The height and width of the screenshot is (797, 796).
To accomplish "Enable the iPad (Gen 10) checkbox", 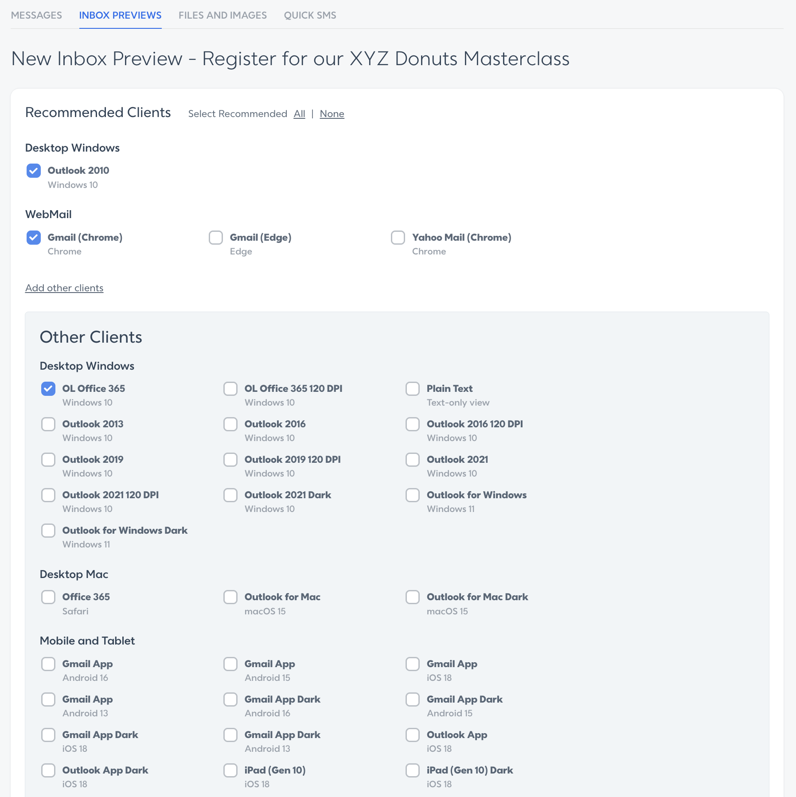I will tap(230, 770).
